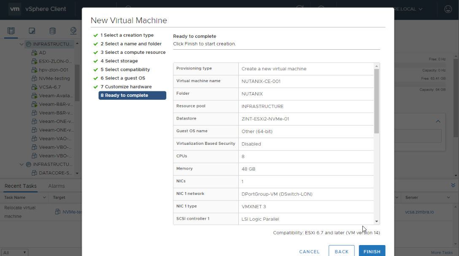This screenshot has width=459, height=256.
Task: Click the smiley feedback icon
Action: (x=448, y=9)
